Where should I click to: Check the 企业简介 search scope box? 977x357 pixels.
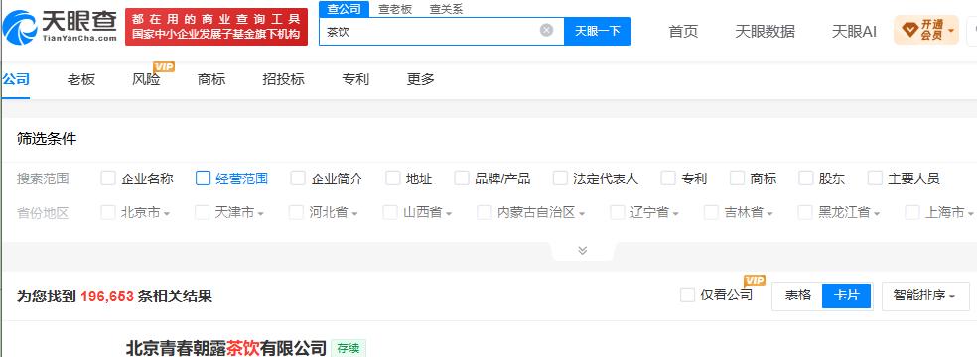298,178
